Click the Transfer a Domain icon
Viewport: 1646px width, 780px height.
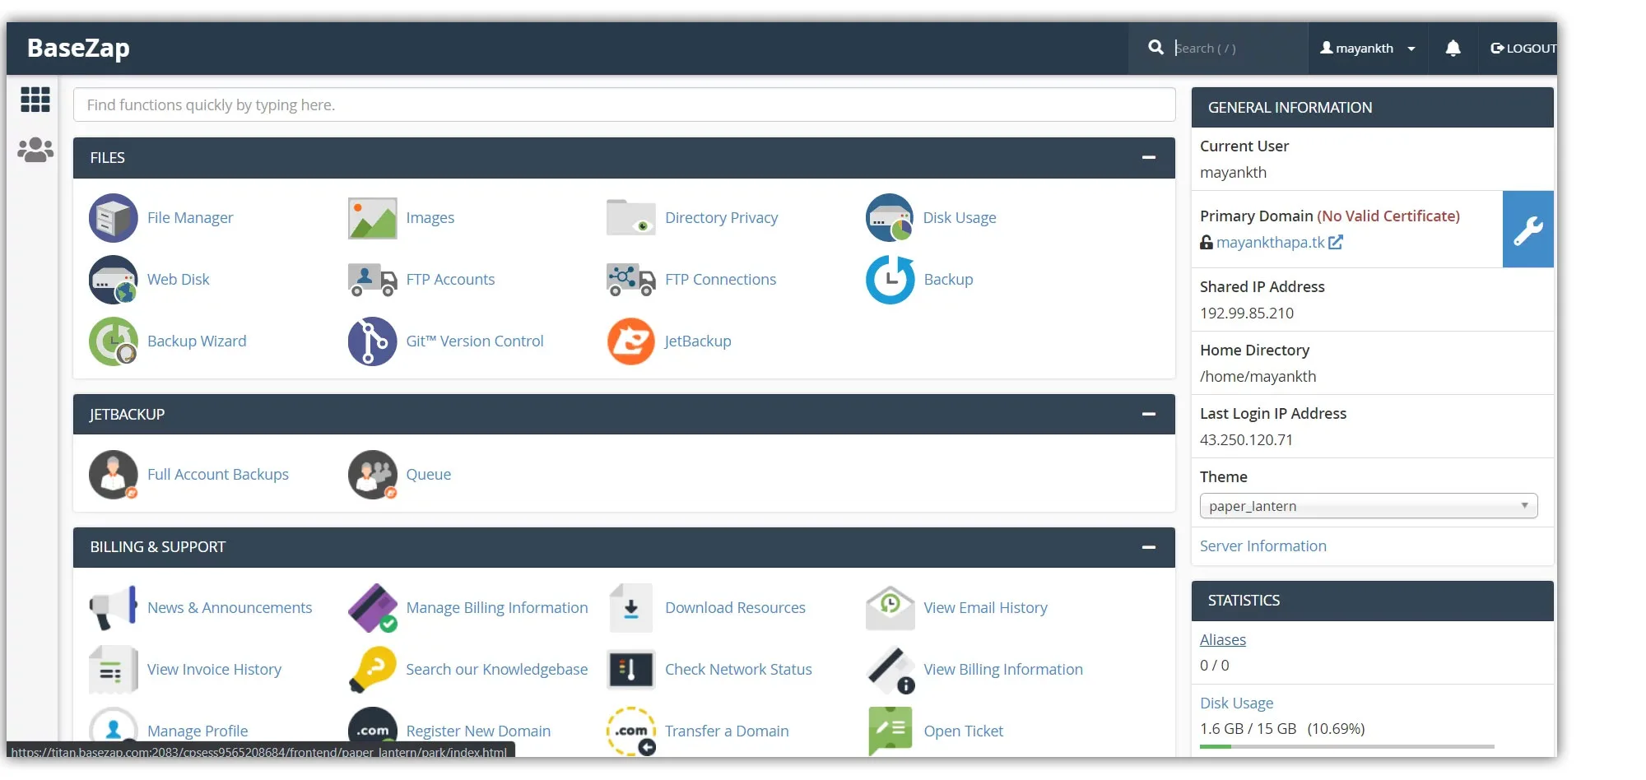(x=630, y=731)
